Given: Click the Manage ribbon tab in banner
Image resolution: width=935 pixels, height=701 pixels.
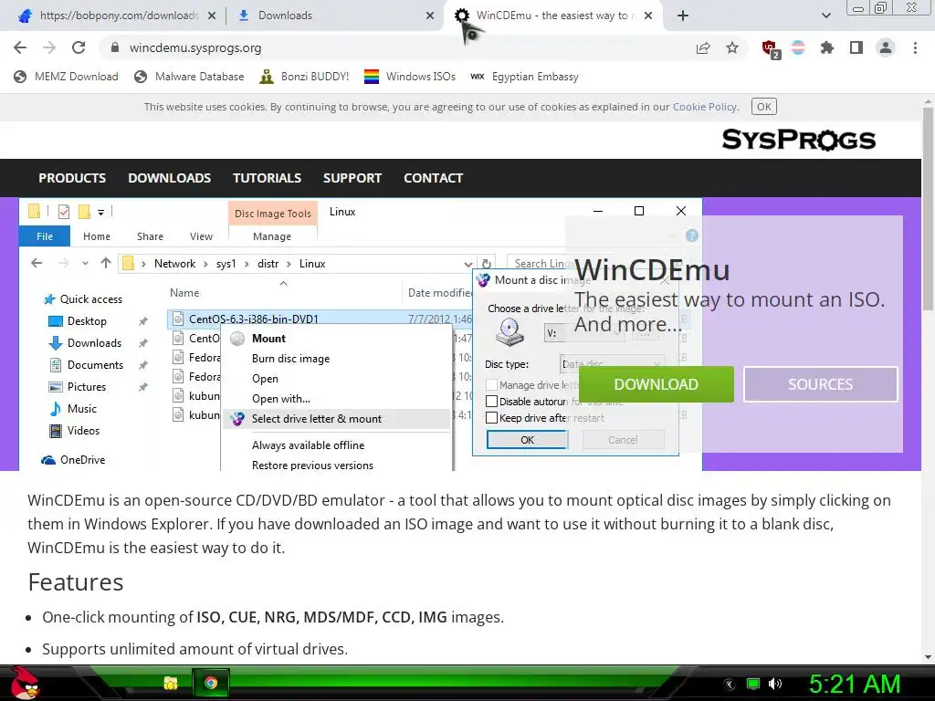Looking at the screenshot, I should (272, 236).
